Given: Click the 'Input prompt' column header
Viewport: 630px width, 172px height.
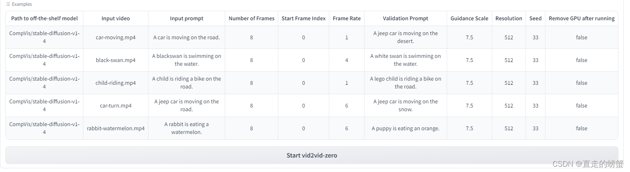Looking at the screenshot, I should point(186,19).
